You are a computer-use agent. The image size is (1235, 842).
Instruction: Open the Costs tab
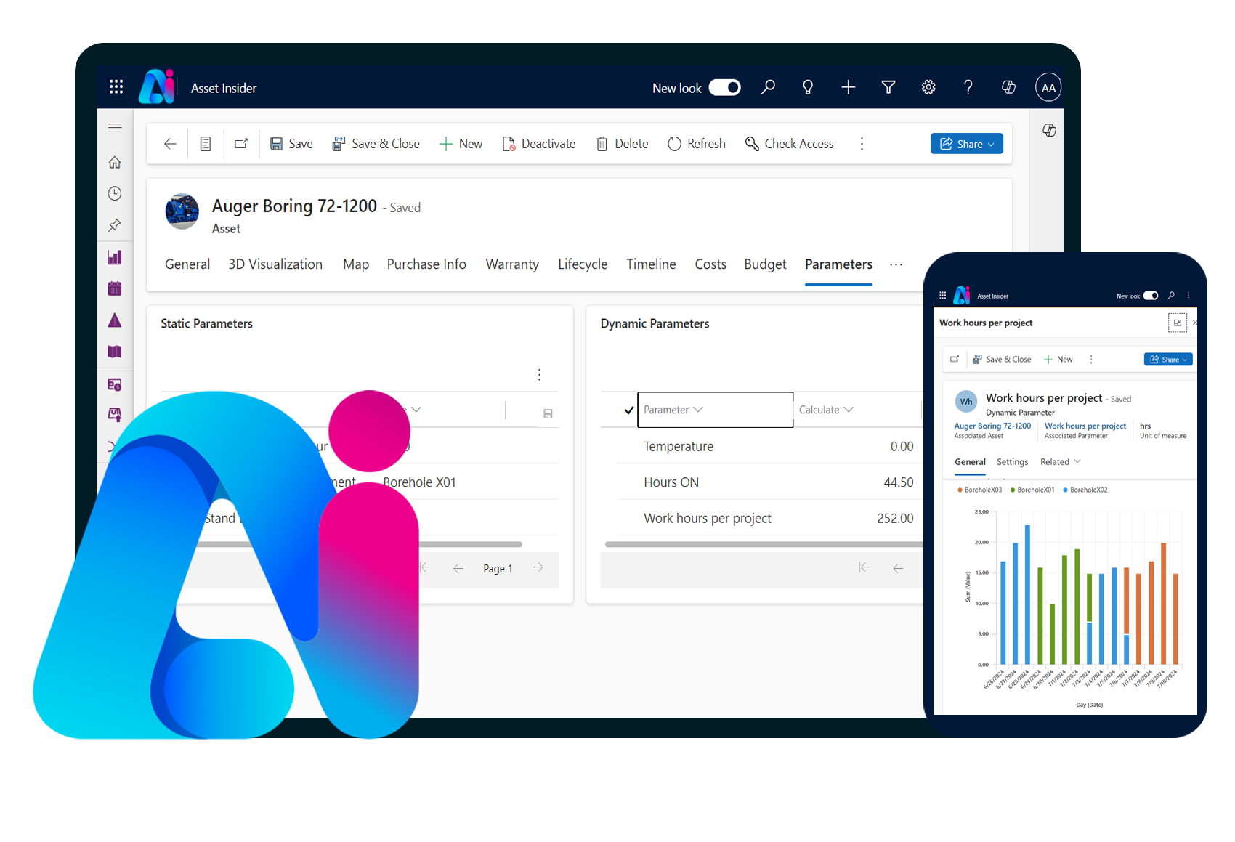coord(710,264)
